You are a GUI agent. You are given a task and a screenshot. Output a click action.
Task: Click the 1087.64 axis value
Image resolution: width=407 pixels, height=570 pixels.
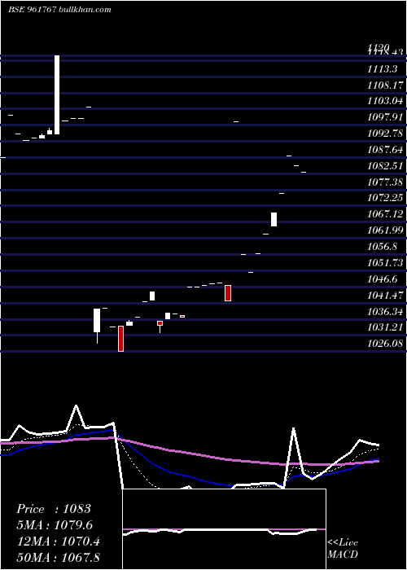tap(385, 150)
